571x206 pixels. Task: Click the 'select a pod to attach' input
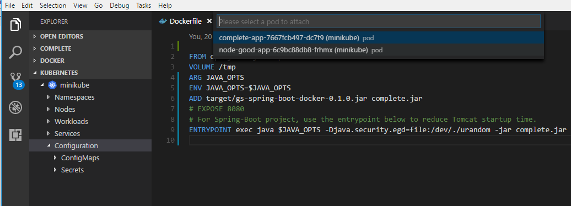point(379,21)
